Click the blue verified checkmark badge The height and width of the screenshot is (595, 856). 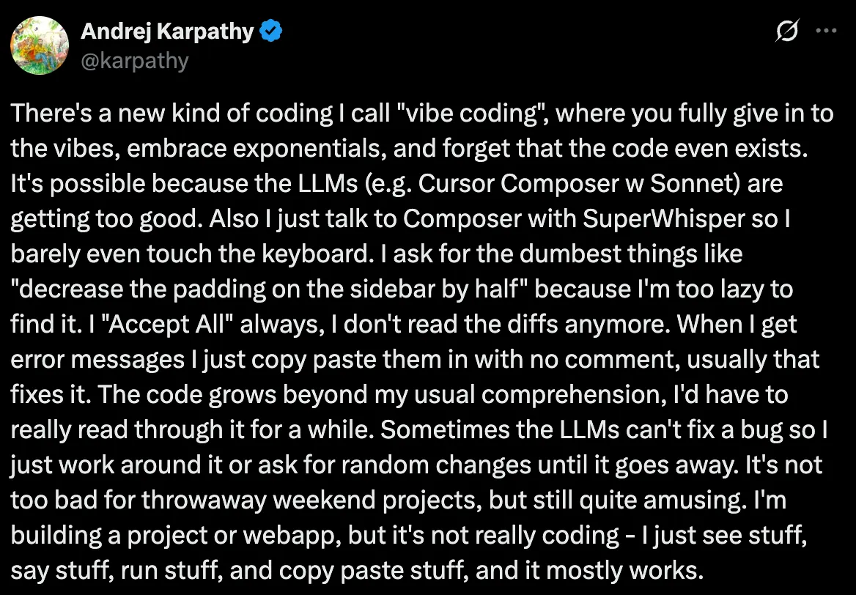[x=270, y=31]
